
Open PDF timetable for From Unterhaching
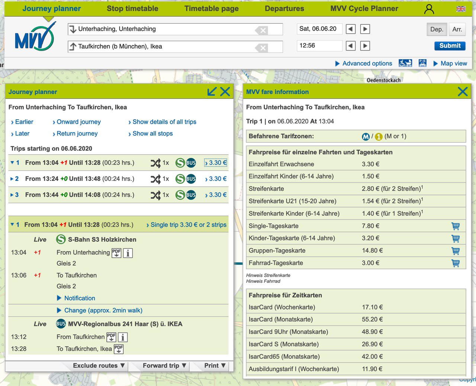[116, 253]
